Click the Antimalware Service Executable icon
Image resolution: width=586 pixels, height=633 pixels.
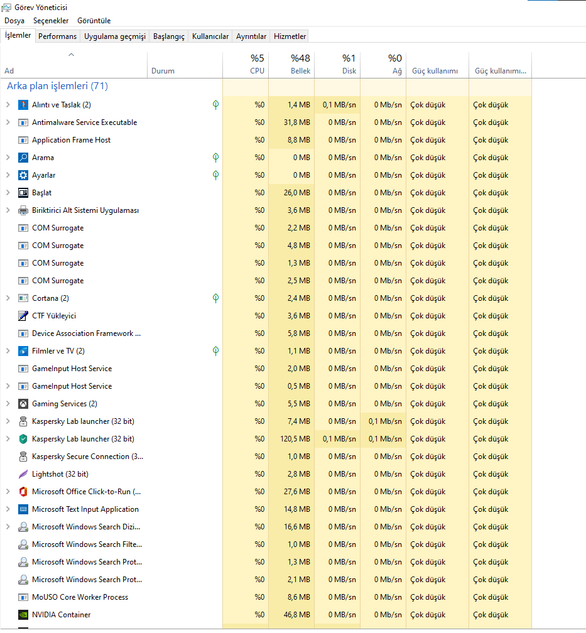[23, 122]
